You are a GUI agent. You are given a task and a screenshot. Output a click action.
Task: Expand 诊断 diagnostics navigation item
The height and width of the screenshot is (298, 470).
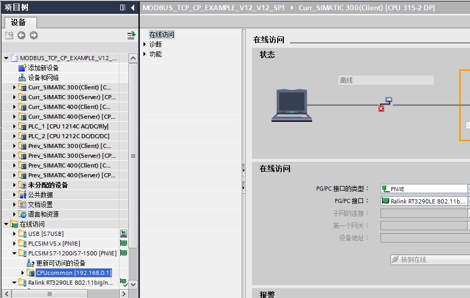144,44
